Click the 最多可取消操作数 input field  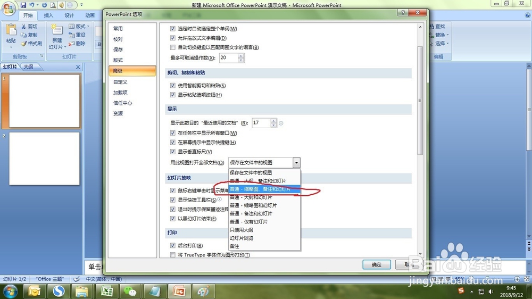228,57
